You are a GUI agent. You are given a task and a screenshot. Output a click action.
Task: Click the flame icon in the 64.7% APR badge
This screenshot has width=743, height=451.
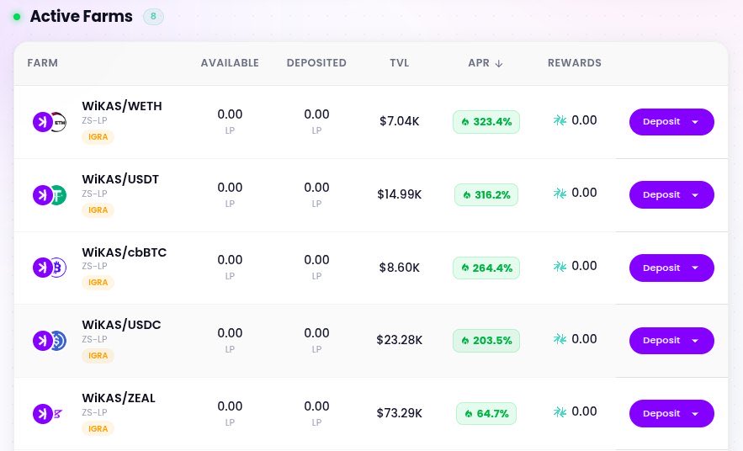[469, 414]
